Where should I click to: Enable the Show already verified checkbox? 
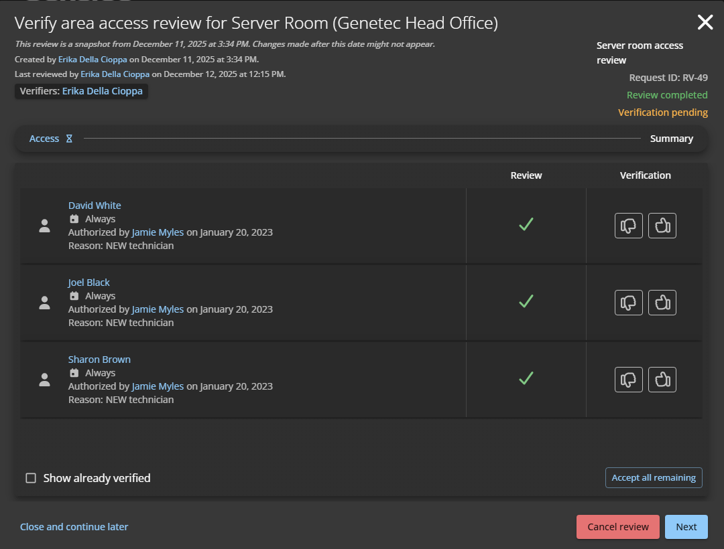[x=30, y=477]
